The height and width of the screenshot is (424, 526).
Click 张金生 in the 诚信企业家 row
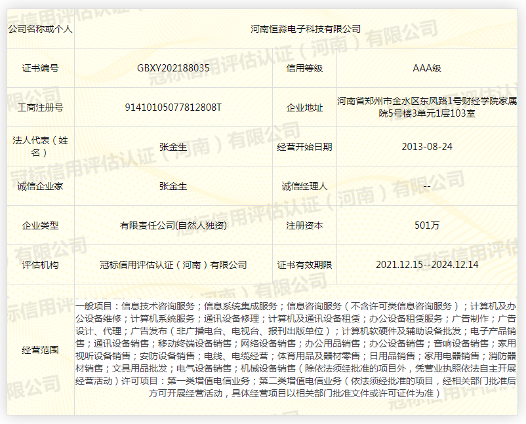point(173,186)
